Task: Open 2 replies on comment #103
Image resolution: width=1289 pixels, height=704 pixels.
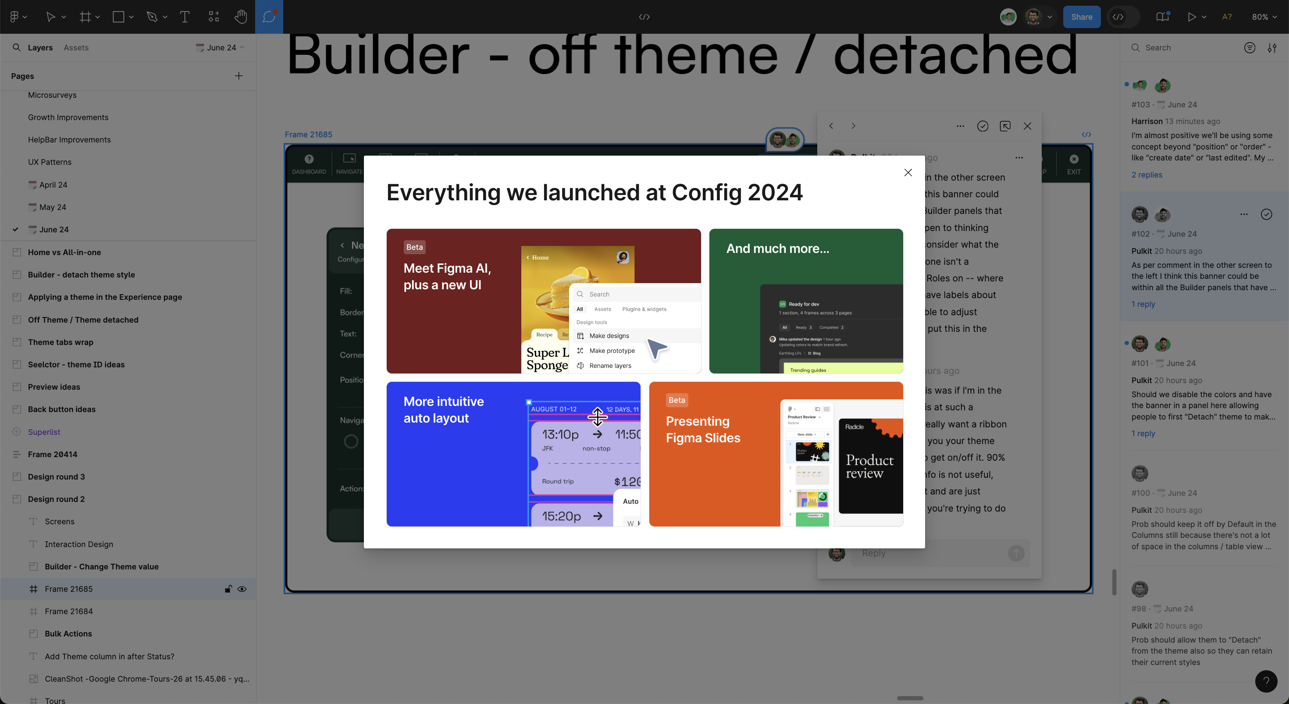Action: (x=1147, y=174)
